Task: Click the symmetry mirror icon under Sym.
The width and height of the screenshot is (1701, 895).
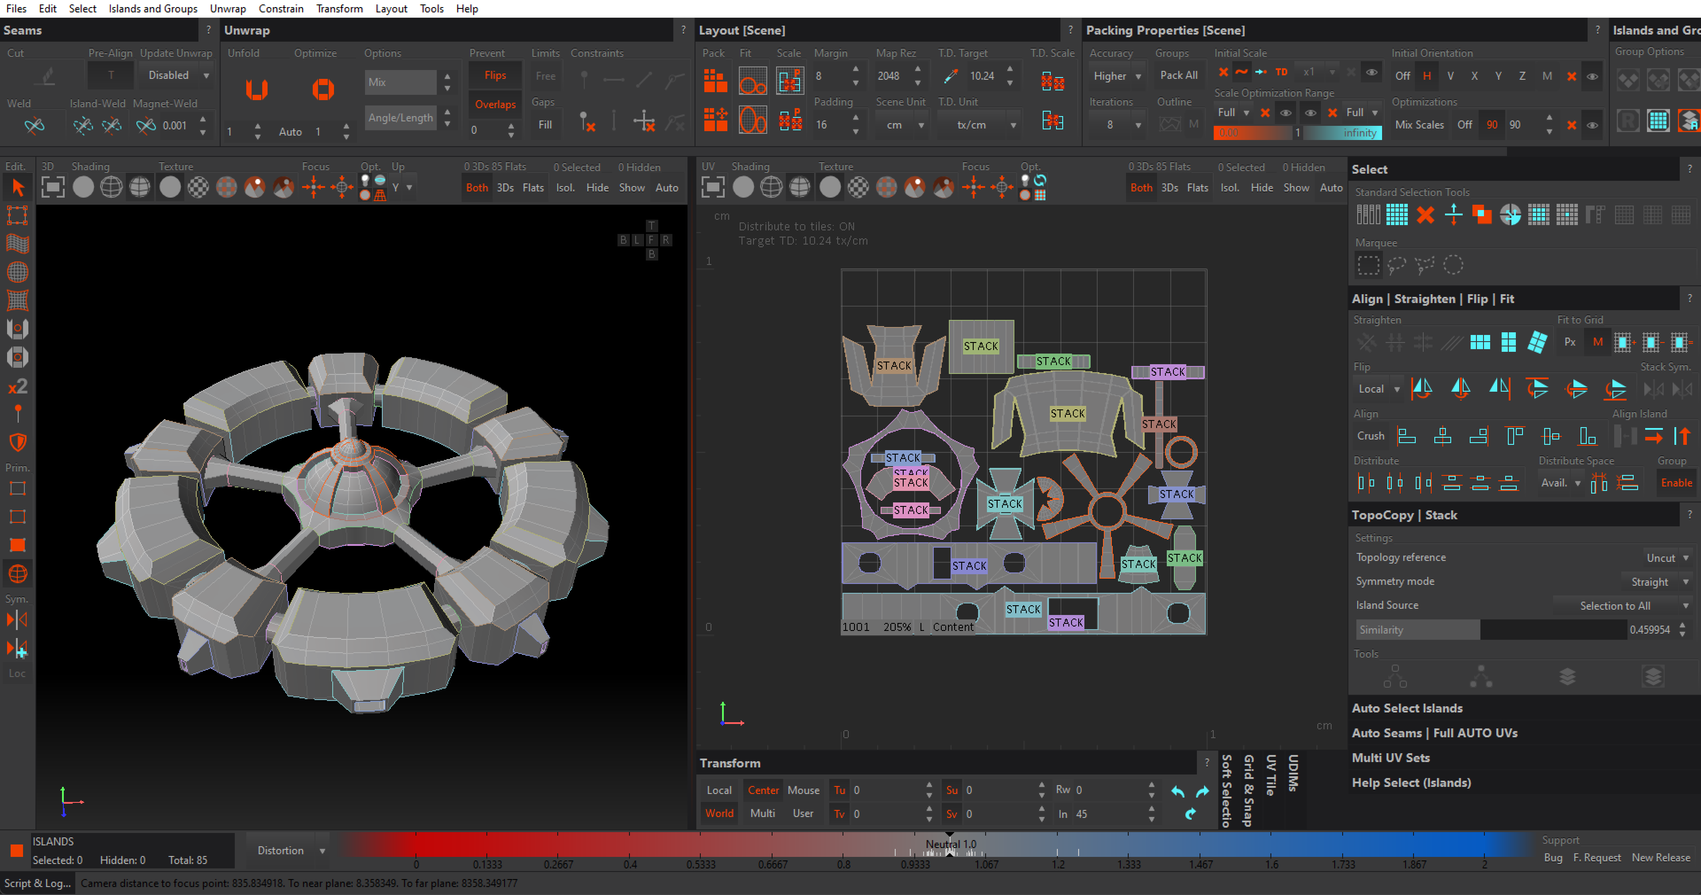Action: pos(18,619)
